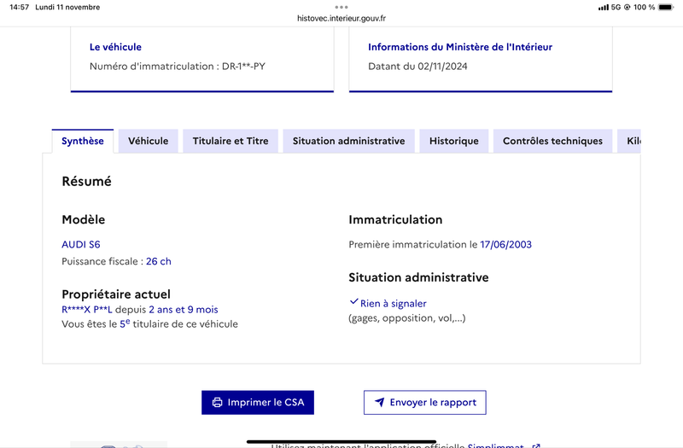Tap the three-dot multitasking menu at top
Screen dimensions: 683x448
pos(341,7)
